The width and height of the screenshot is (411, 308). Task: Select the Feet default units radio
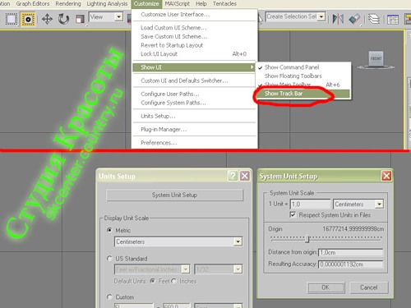click(153, 281)
